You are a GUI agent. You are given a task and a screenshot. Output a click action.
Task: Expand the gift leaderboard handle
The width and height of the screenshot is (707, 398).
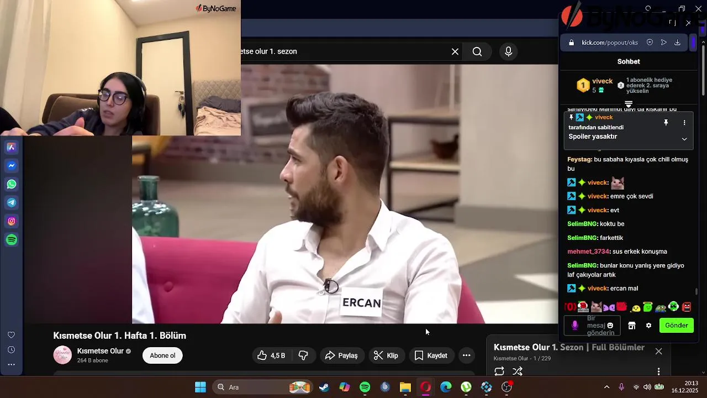[x=629, y=104]
